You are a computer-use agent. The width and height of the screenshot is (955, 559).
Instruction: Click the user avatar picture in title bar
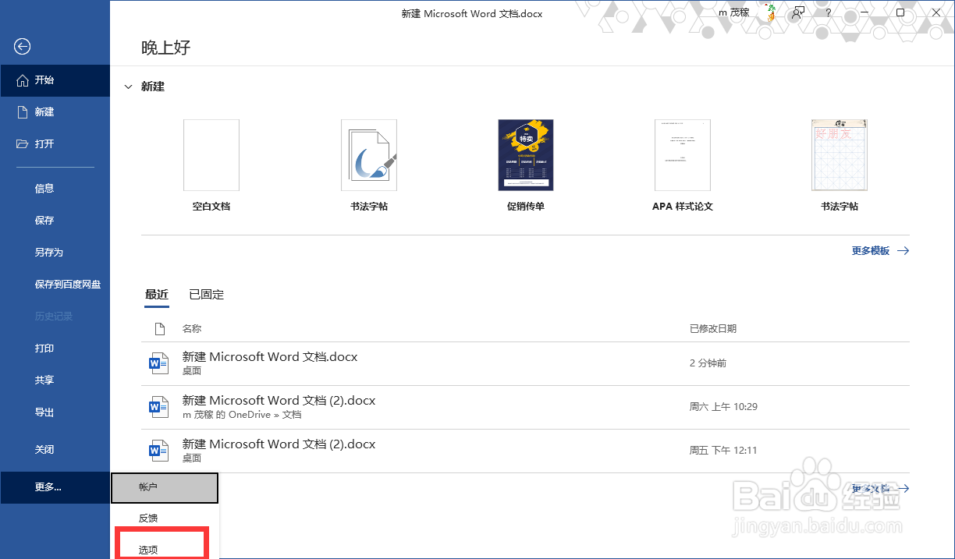(x=771, y=12)
